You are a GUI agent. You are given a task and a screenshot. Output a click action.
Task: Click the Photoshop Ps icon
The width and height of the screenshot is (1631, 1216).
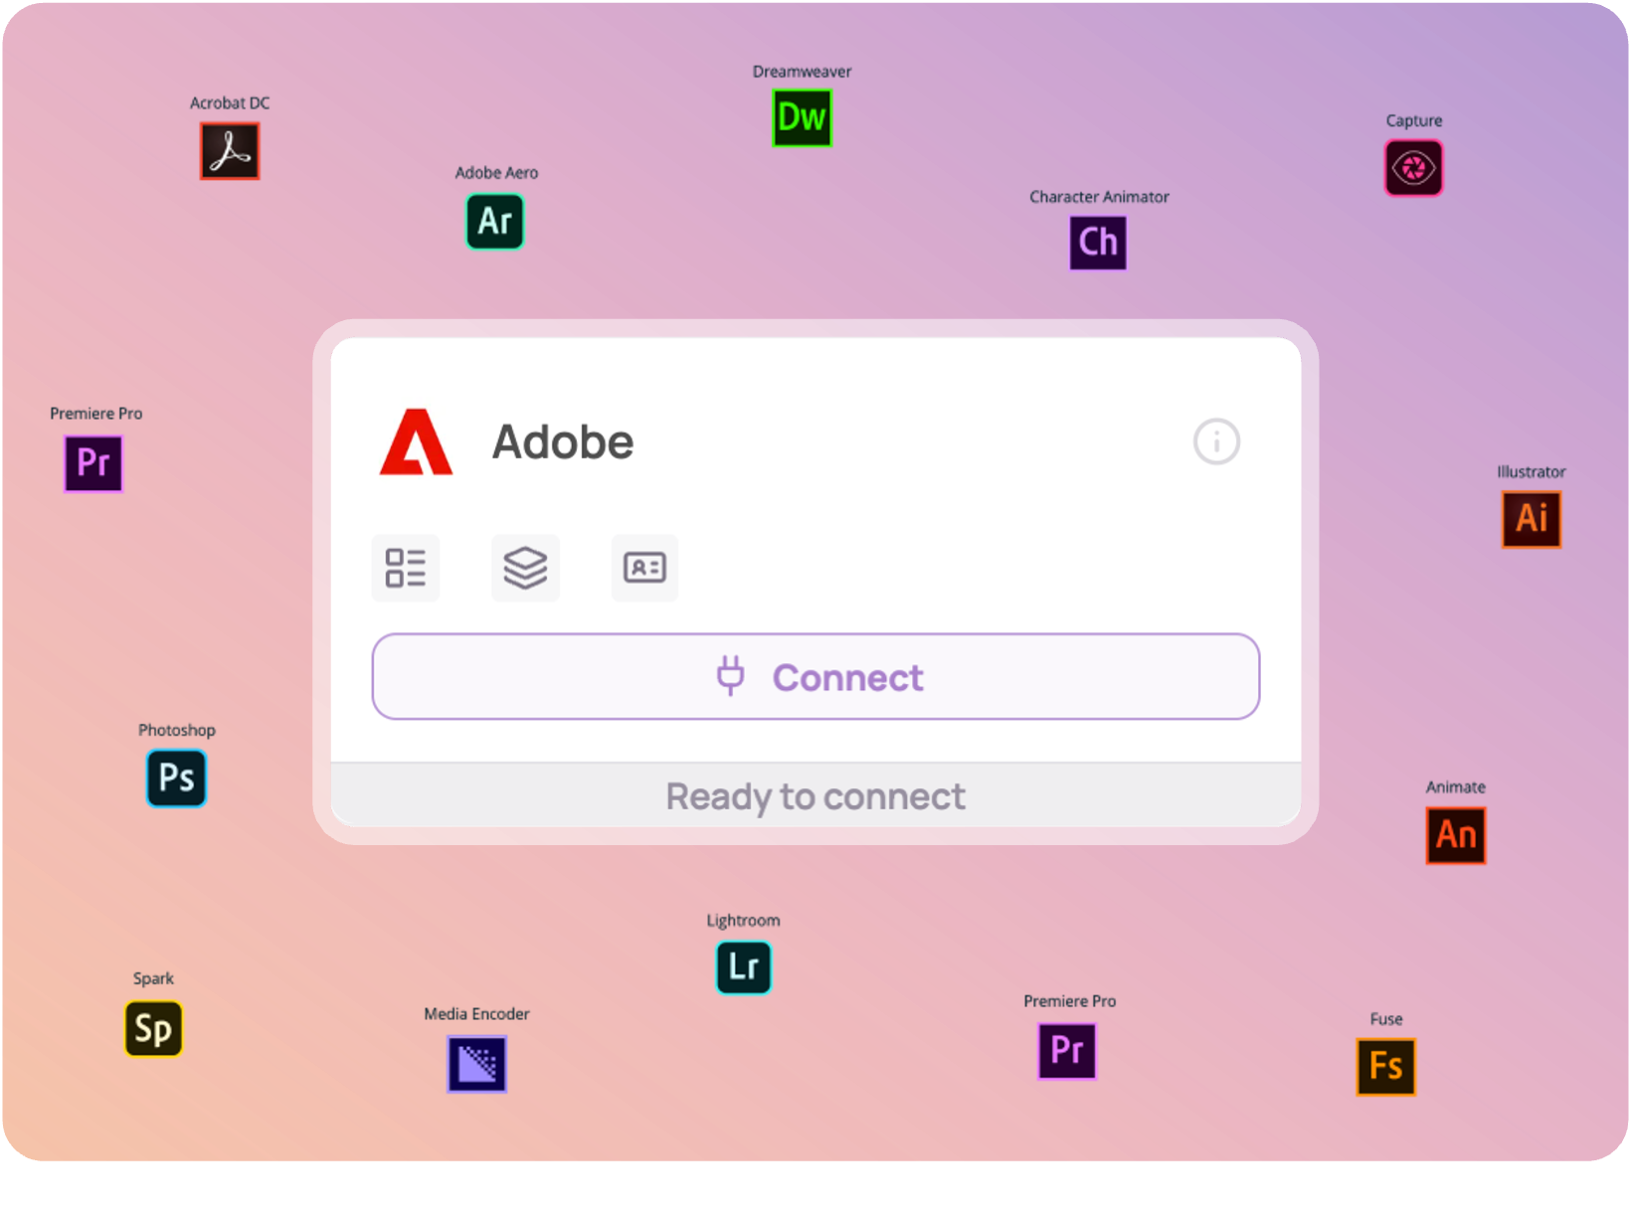click(x=177, y=778)
